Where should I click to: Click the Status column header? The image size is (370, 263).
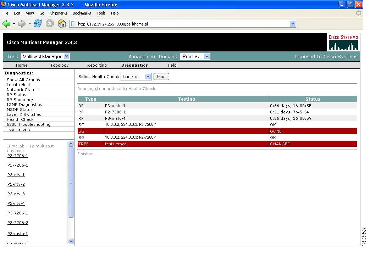click(313, 99)
